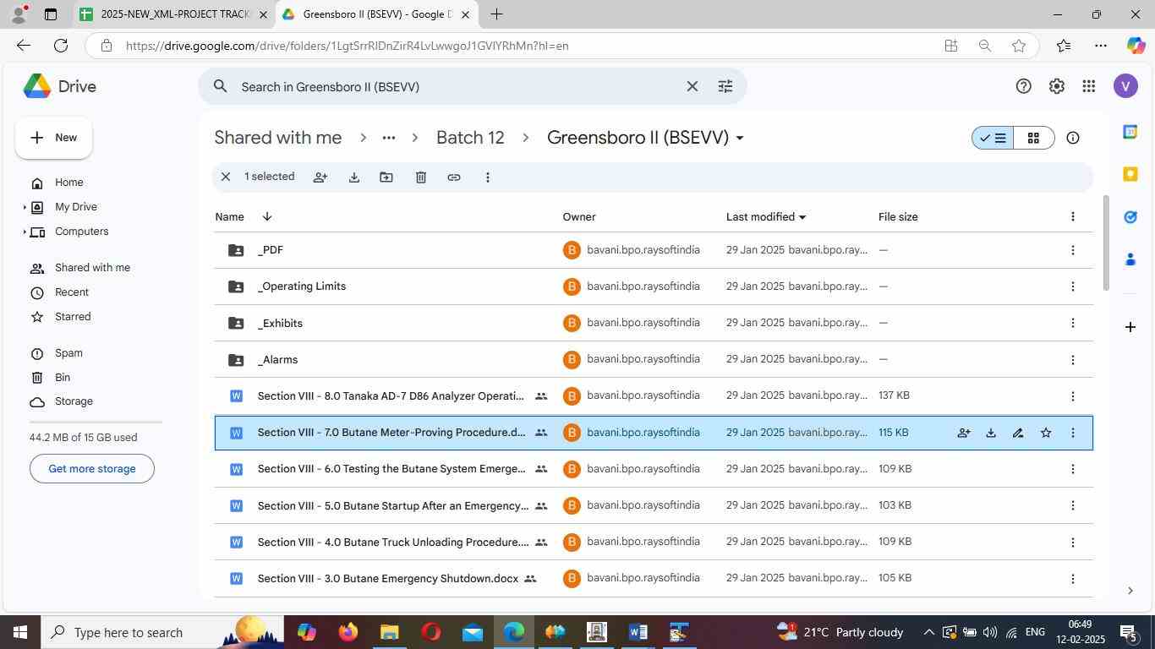The height and width of the screenshot is (649, 1155).
Task: Click Get add-ons plus icon
Action: click(x=1130, y=327)
